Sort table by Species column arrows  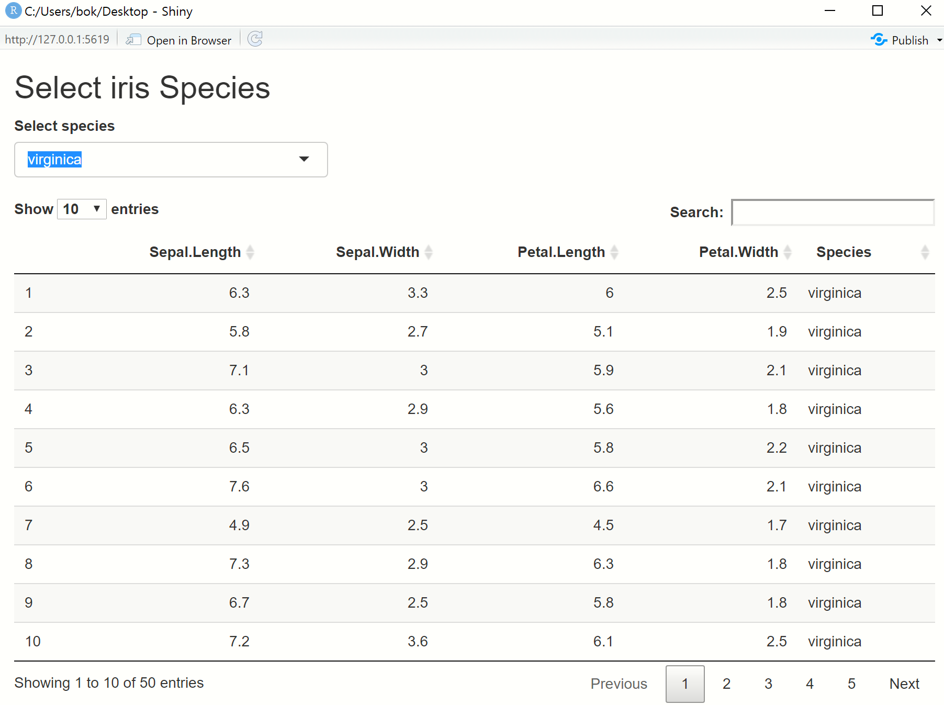pos(925,252)
